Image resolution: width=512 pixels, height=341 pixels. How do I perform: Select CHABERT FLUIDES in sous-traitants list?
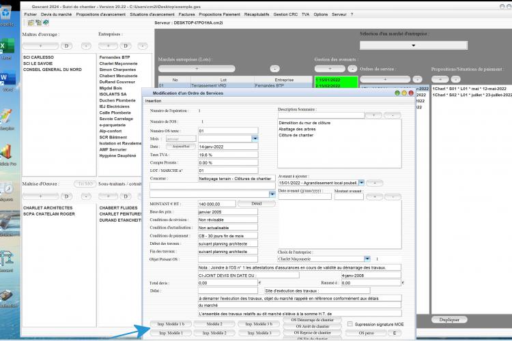(x=119, y=208)
